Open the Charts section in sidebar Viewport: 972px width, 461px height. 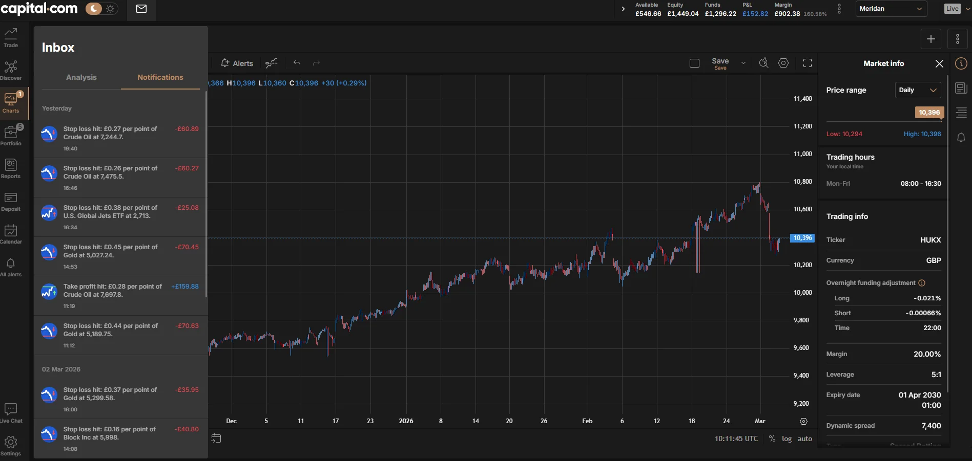(x=11, y=103)
